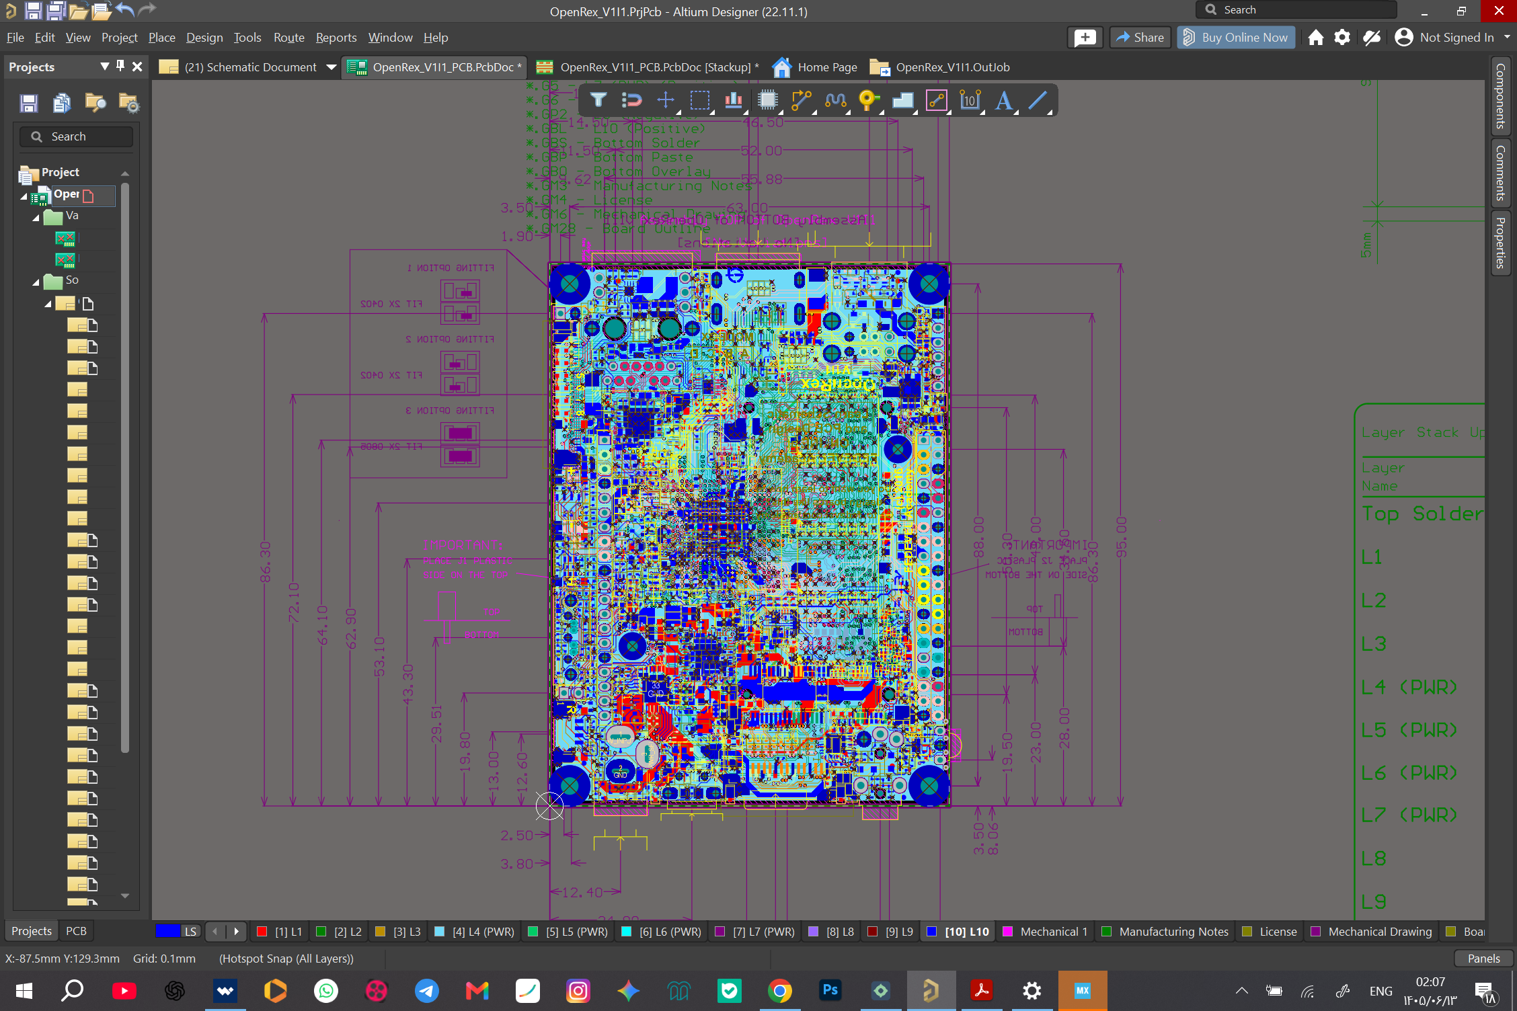1517x1011 pixels.
Task: Select the Place Line tool
Action: 1038,100
